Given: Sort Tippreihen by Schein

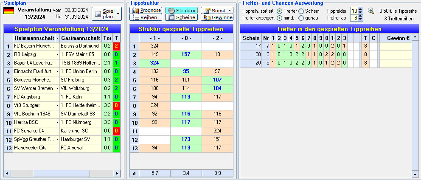Looking at the screenshot, I should click(x=309, y=11).
